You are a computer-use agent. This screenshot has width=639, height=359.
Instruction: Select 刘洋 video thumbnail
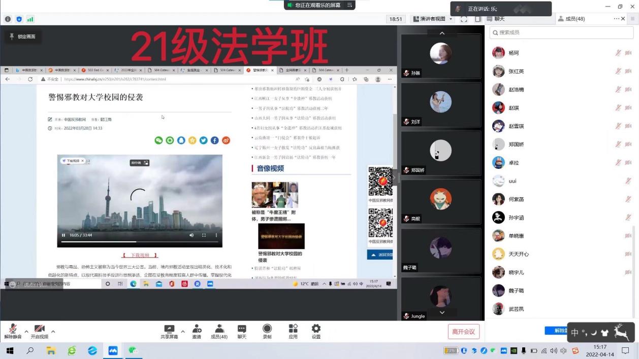tap(441, 104)
